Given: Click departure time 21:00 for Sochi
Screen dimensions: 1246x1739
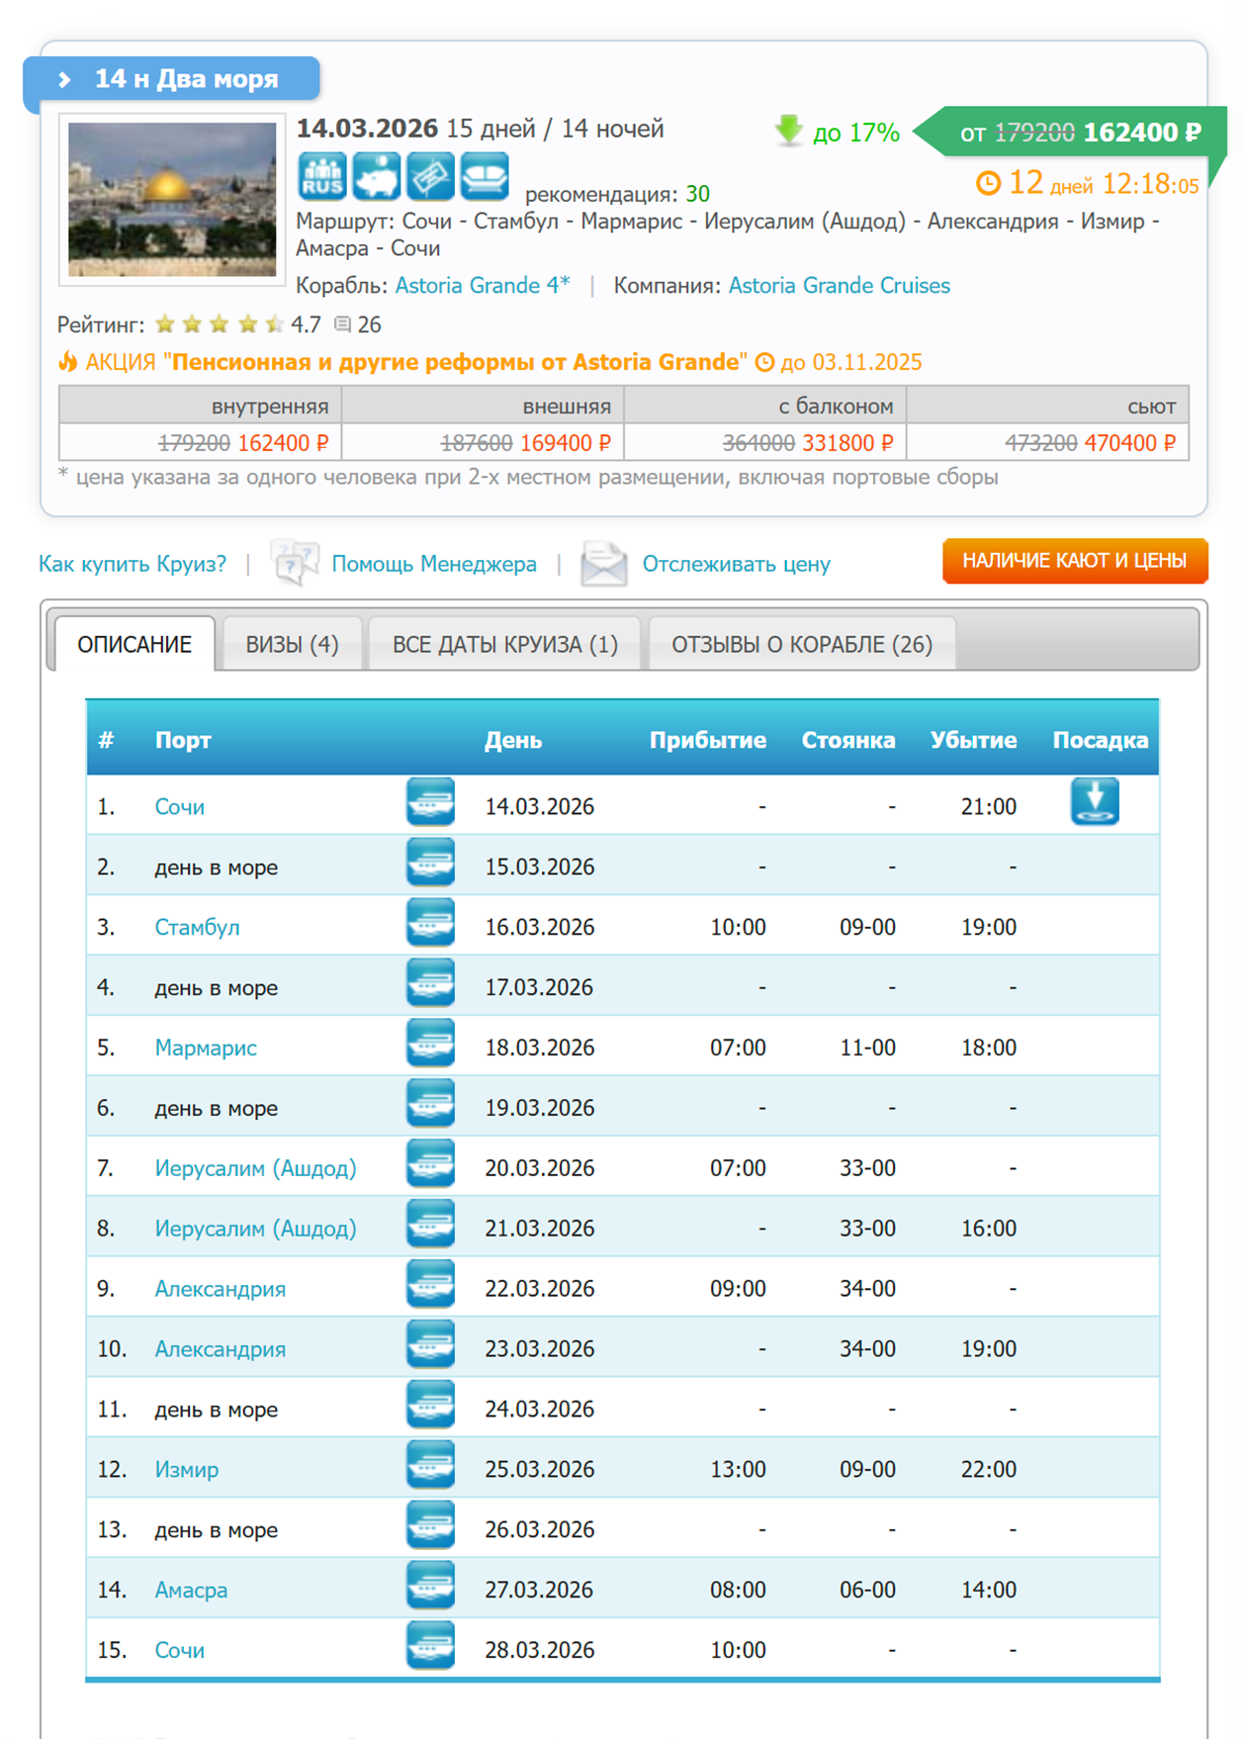Looking at the screenshot, I should pyautogui.click(x=989, y=807).
